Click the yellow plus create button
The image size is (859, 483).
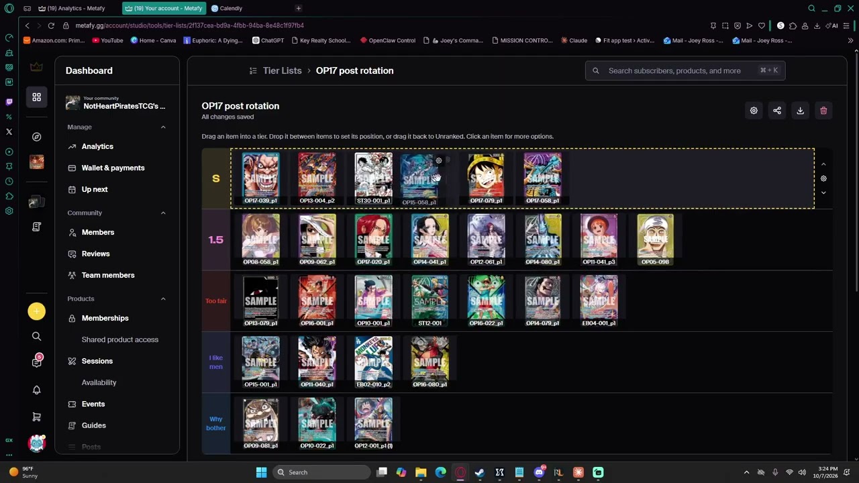36,311
